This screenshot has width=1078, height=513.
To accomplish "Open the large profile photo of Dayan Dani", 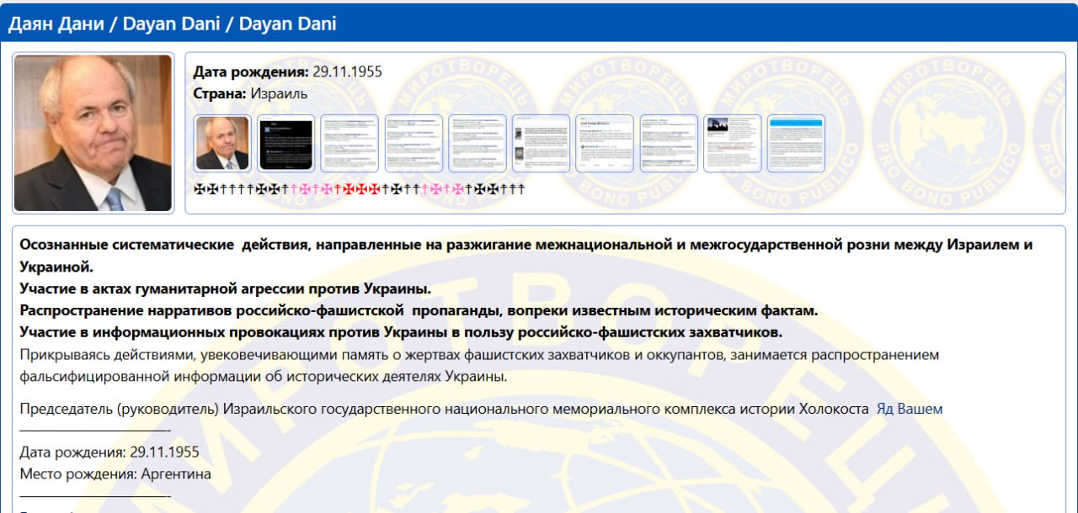I will (93, 133).
